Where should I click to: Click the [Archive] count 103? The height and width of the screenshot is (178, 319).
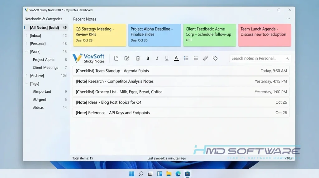click(x=64, y=76)
